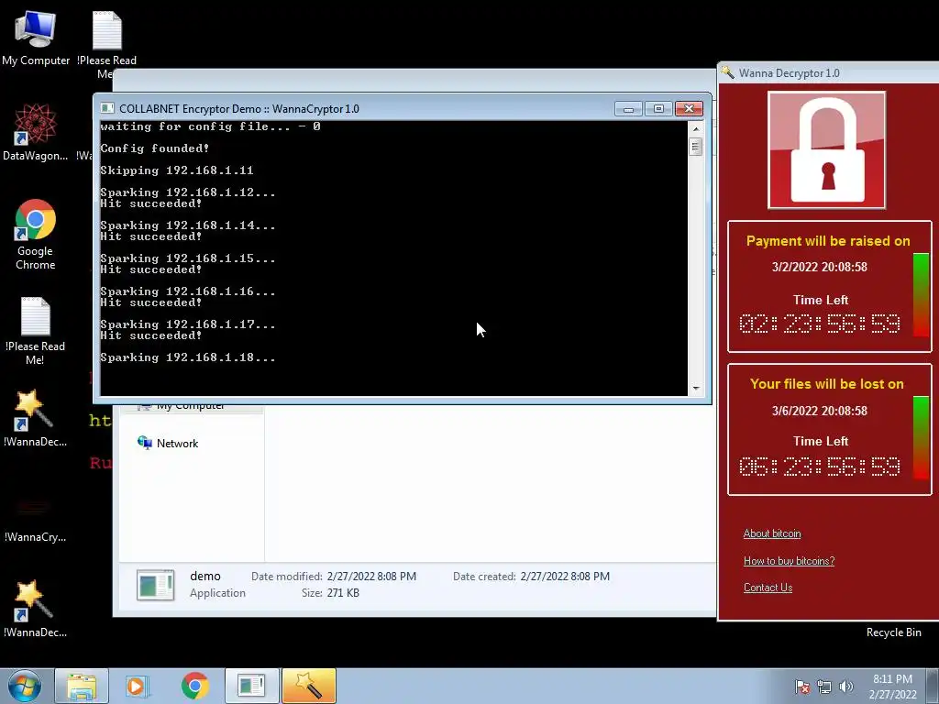Click the '3/6/2022 20:08:58' files lost date
Screen dimensions: 939x704
click(x=819, y=411)
